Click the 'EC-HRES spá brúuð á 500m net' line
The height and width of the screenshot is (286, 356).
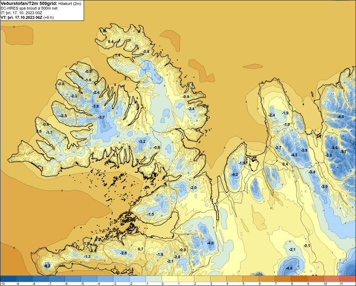(x=29, y=8)
